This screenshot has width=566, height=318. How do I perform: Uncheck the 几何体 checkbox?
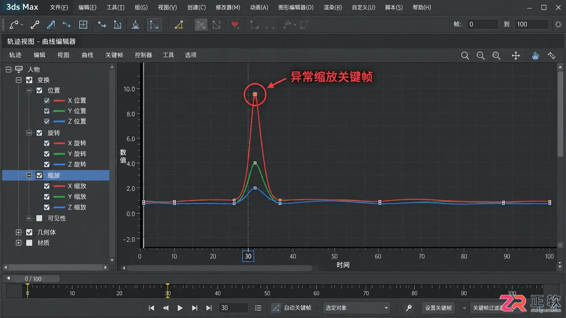point(29,232)
